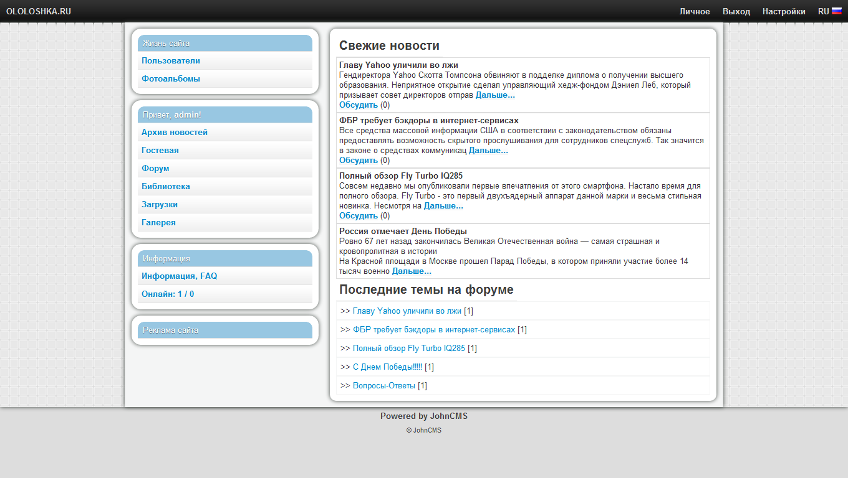Click Выход to log out

[x=736, y=11]
